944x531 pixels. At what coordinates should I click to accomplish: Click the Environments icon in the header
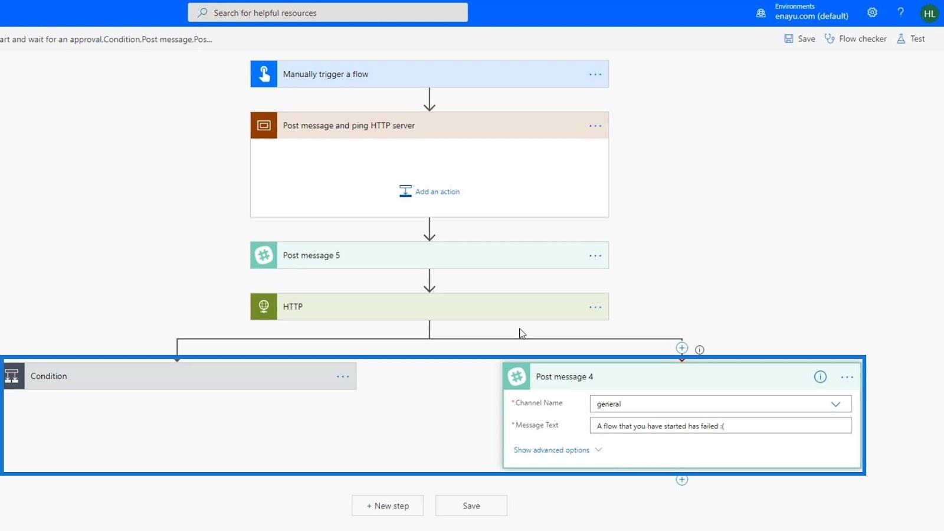pos(761,12)
